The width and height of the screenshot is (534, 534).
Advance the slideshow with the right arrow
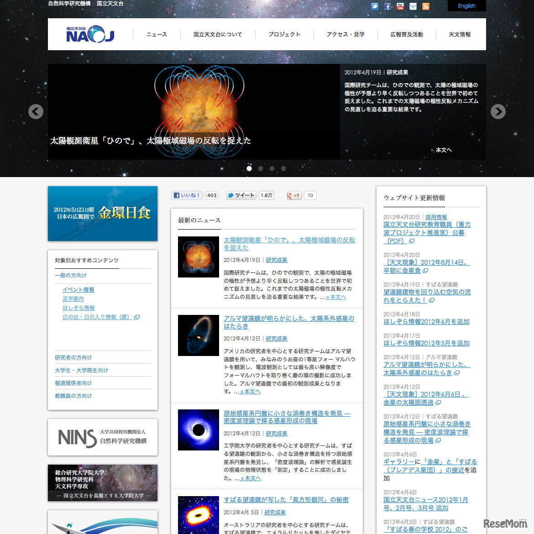(x=498, y=111)
